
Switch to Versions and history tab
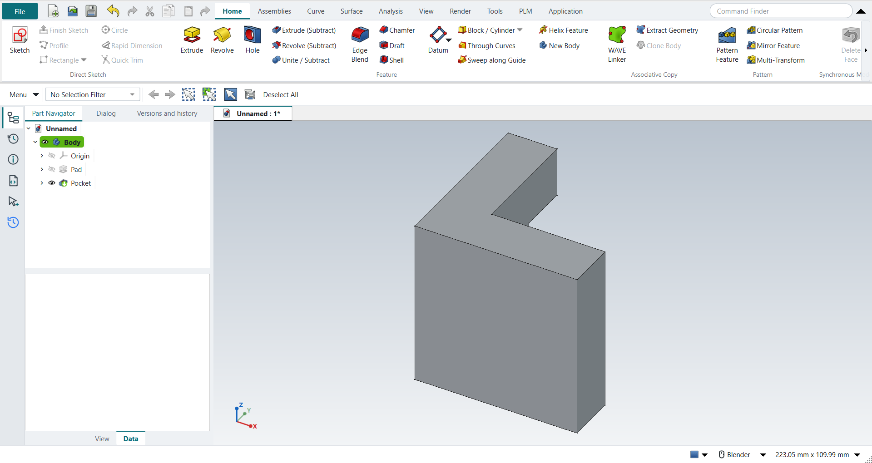167,113
